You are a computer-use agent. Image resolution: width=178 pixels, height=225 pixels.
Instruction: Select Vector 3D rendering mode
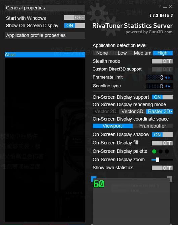[132, 111]
